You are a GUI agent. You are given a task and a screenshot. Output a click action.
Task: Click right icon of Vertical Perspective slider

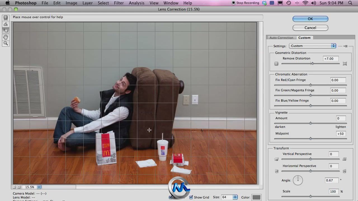(x=345, y=159)
